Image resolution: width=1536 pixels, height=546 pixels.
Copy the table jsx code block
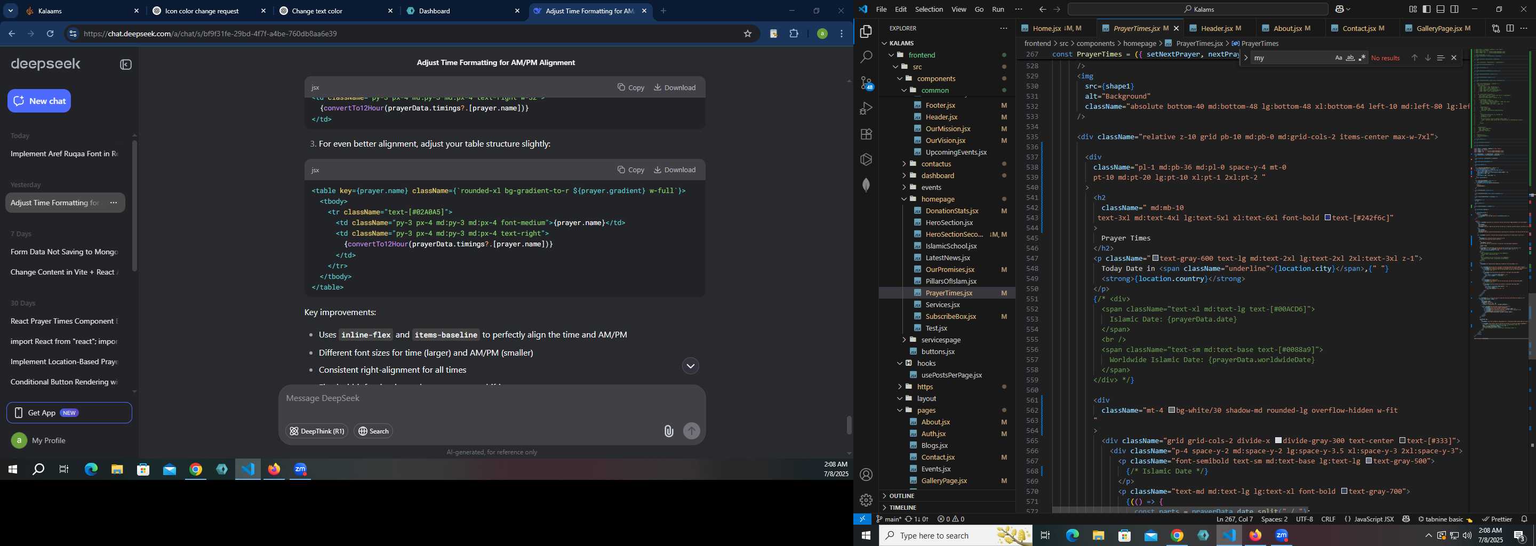point(631,170)
